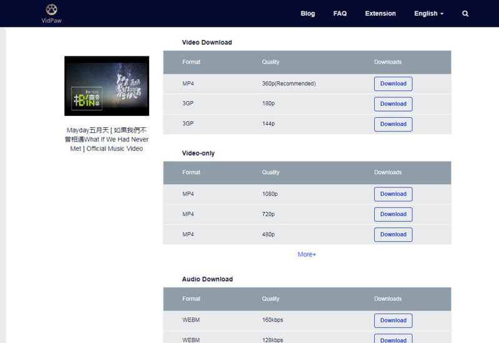This screenshot has width=499, height=343.
Task: Open the search magnifier icon
Action: [x=465, y=14]
